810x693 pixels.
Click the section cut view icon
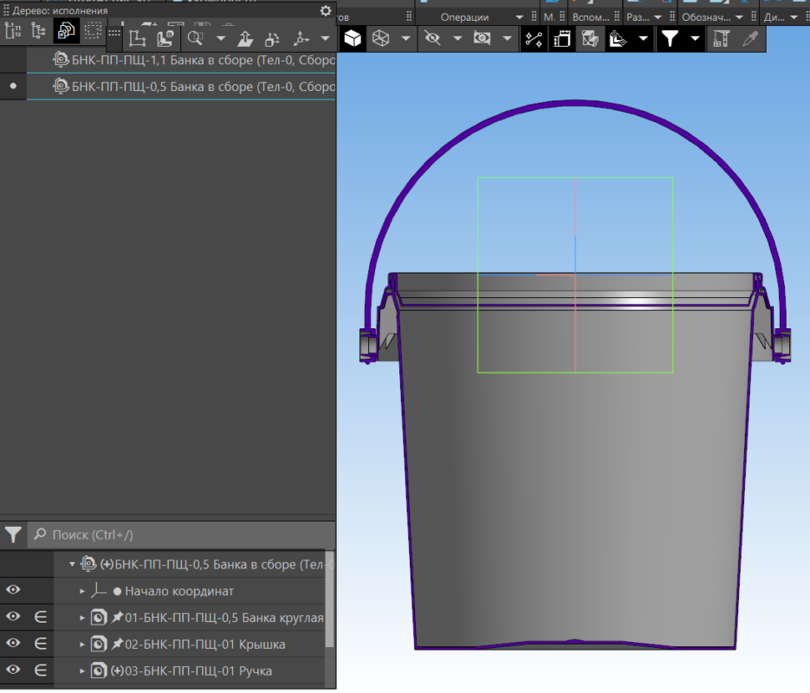click(590, 39)
